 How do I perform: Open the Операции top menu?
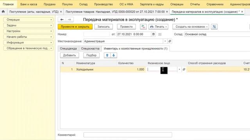pos(177,4)
